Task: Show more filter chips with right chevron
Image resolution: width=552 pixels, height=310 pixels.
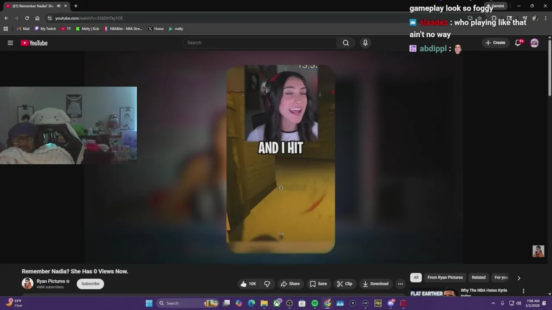Action: click(519, 278)
